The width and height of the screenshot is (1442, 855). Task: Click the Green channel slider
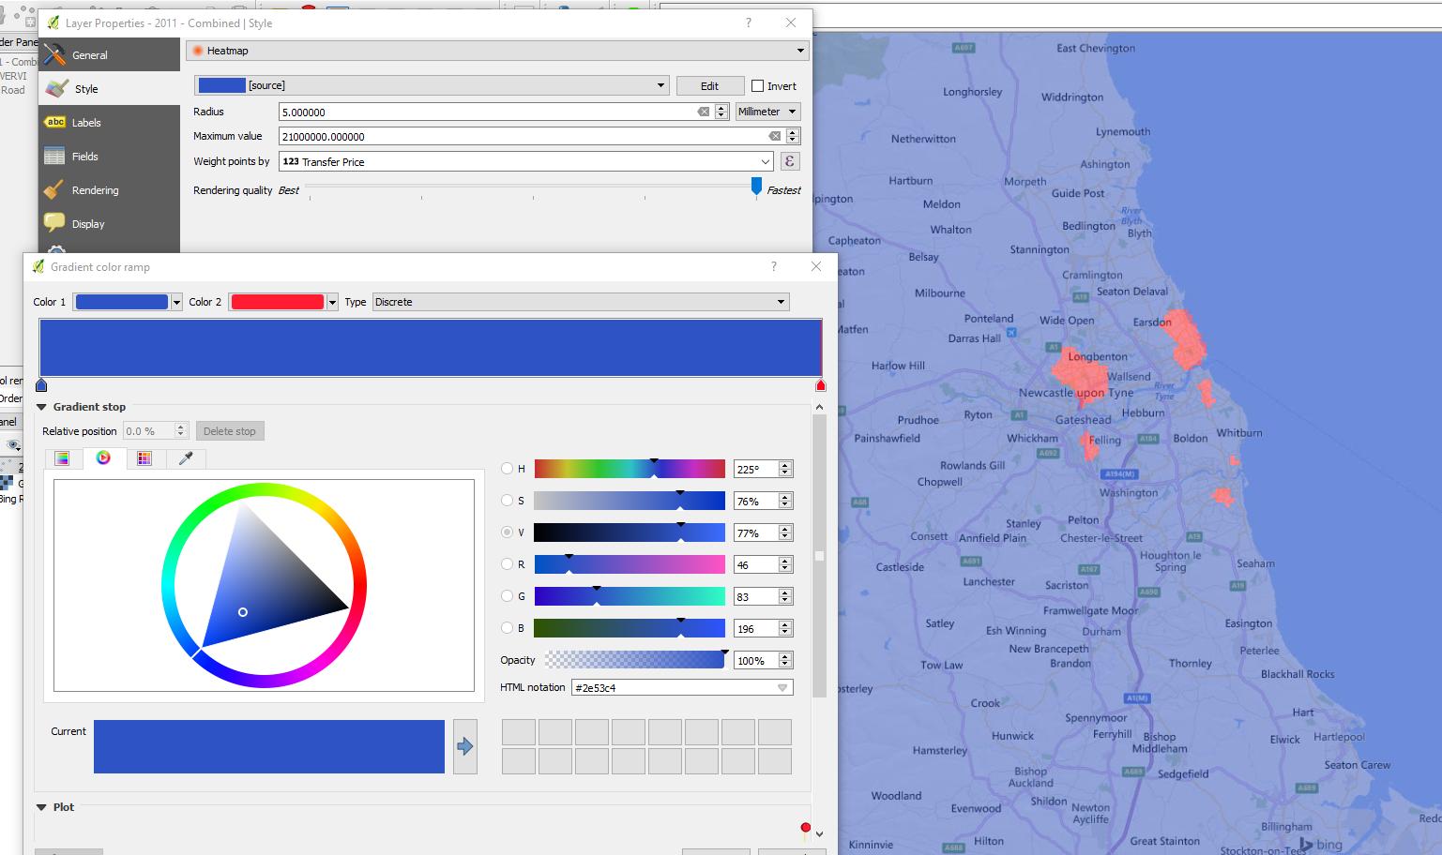point(630,596)
